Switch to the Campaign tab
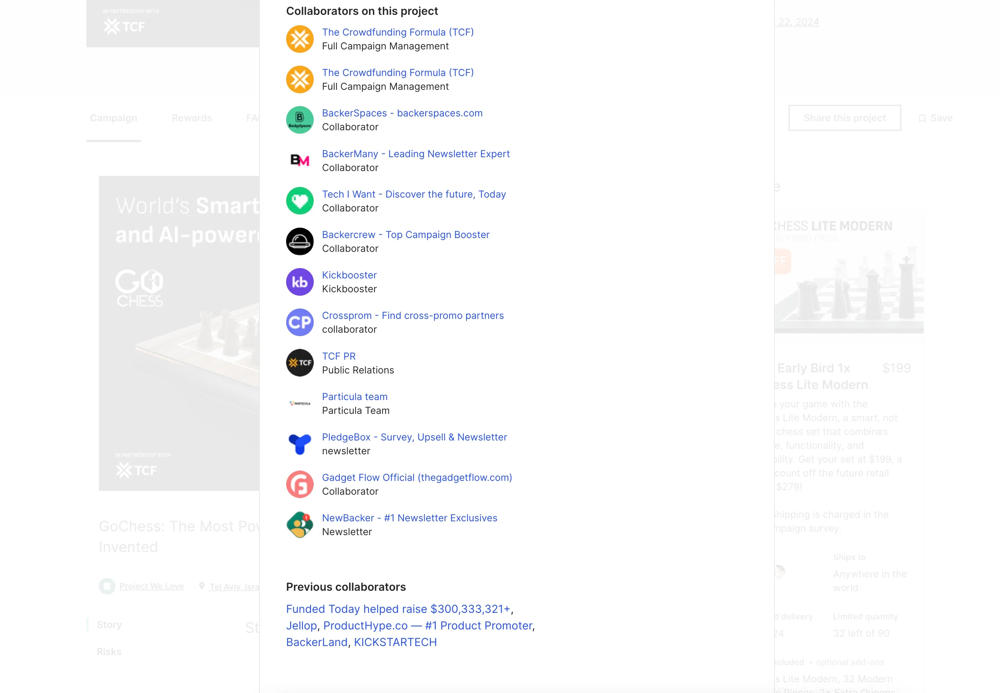 (x=113, y=118)
